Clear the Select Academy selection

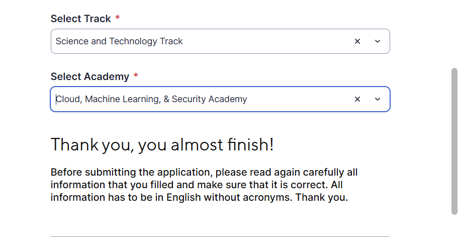[357, 99]
